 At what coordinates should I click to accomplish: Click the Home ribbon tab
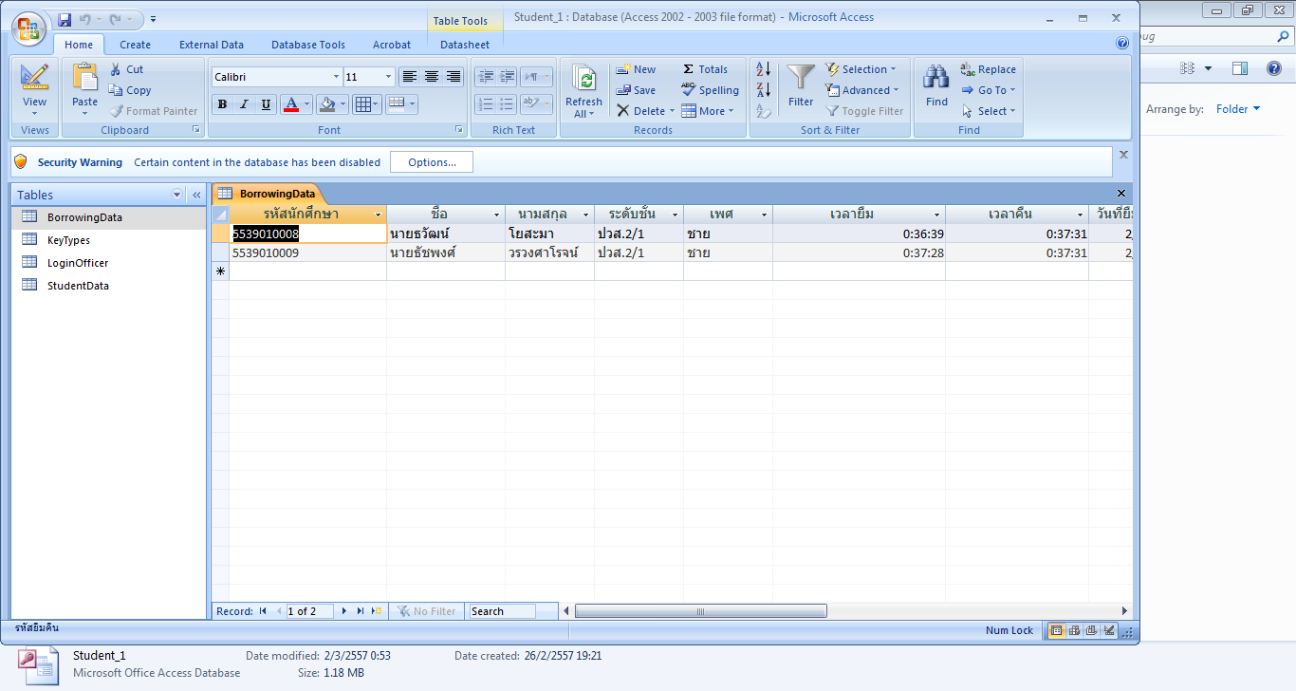(79, 45)
